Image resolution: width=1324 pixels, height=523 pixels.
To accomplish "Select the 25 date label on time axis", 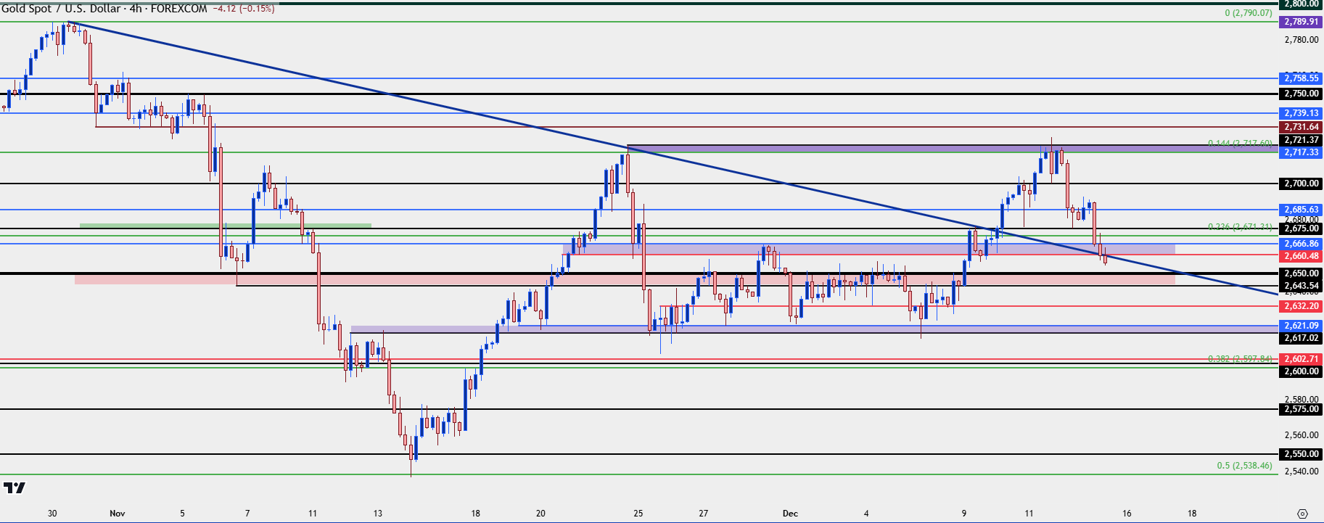I will pos(638,514).
